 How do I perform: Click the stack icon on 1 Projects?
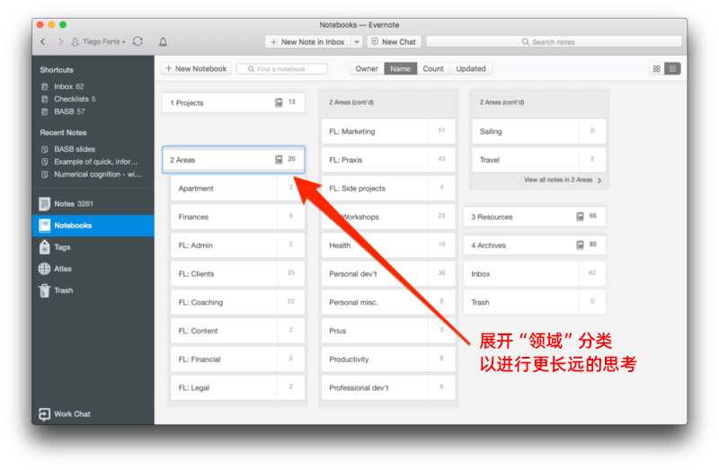click(x=279, y=102)
